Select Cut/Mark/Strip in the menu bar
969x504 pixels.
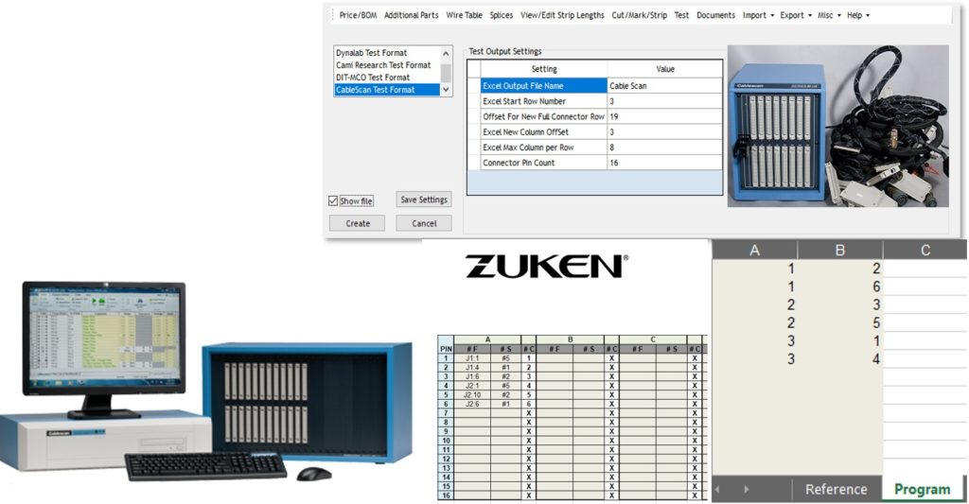[639, 15]
